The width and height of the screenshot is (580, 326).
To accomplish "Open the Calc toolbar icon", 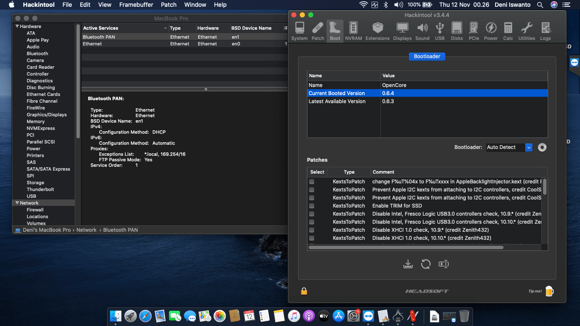I will point(508,31).
